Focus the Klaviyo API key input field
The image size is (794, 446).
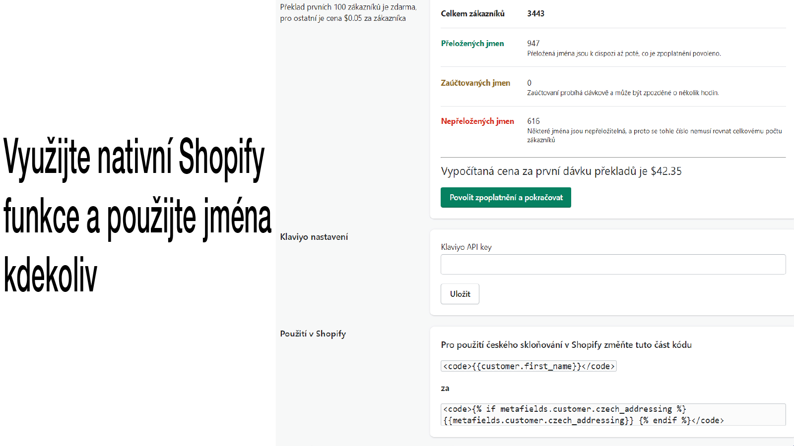[613, 264]
